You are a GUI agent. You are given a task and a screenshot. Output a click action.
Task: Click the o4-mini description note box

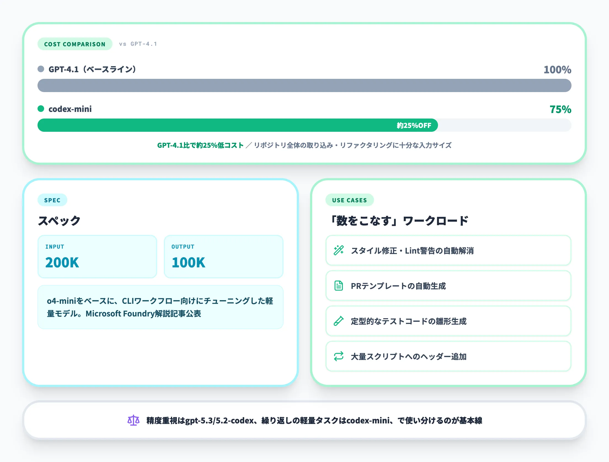pyautogui.click(x=160, y=307)
